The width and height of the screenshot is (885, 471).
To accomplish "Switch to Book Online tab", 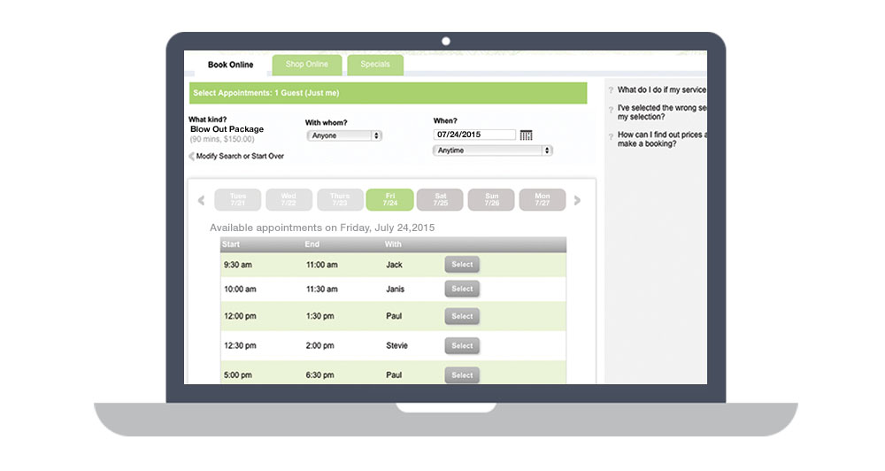I will 230,65.
